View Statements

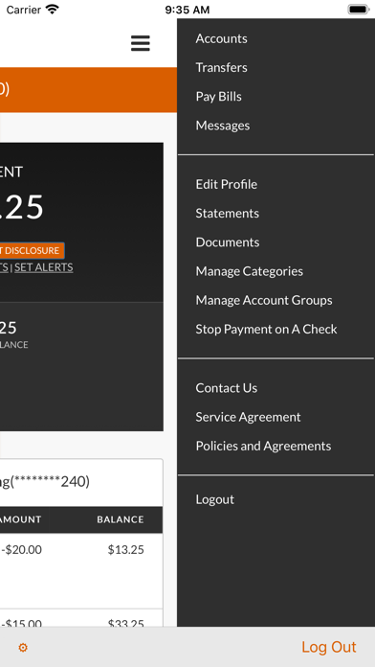pos(228,213)
